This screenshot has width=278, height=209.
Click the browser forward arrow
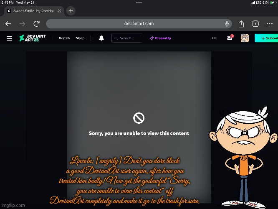tap(23, 23)
